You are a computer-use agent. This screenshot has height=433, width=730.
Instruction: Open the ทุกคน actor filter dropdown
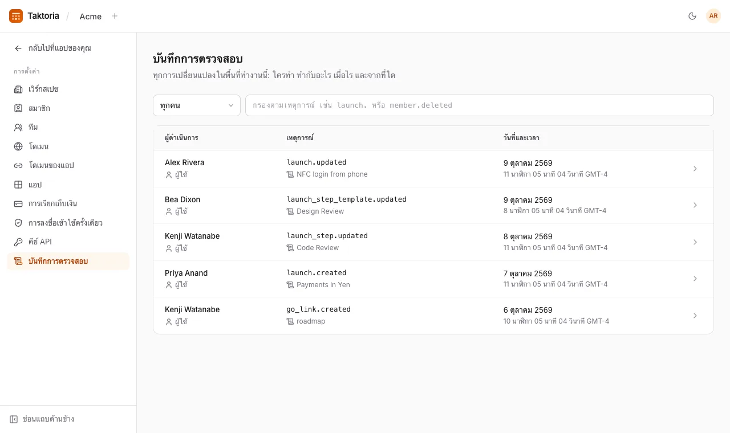click(197, 105)
